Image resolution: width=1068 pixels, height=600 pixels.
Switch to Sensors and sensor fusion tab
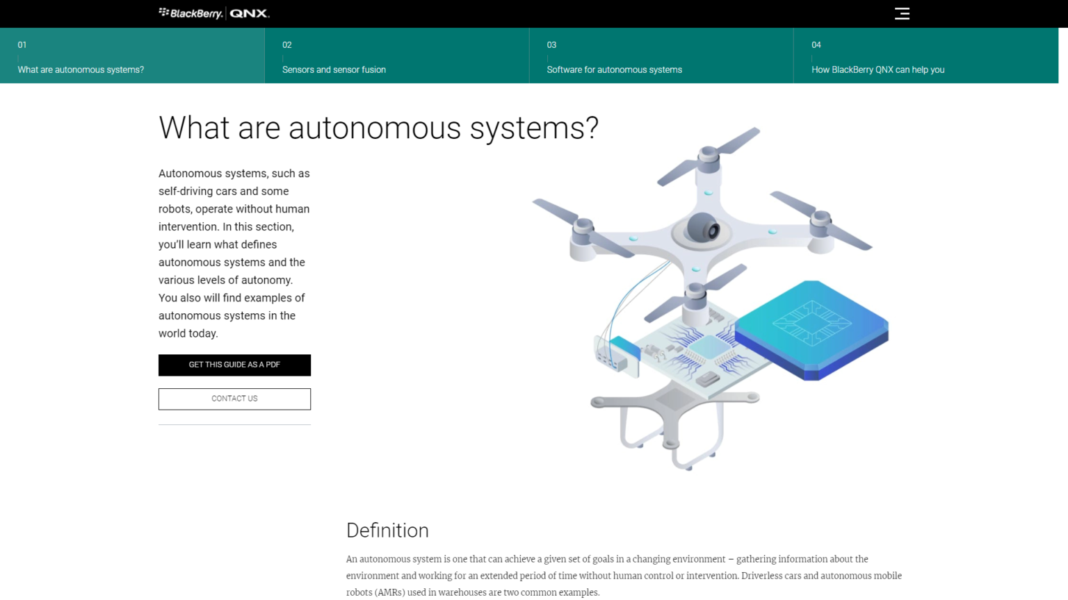[396, 56]
